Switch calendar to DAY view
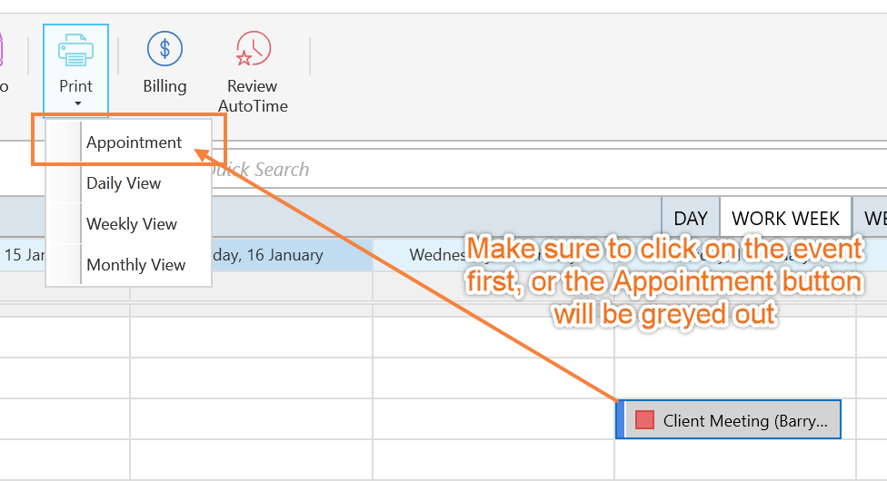 pos(691,218)
